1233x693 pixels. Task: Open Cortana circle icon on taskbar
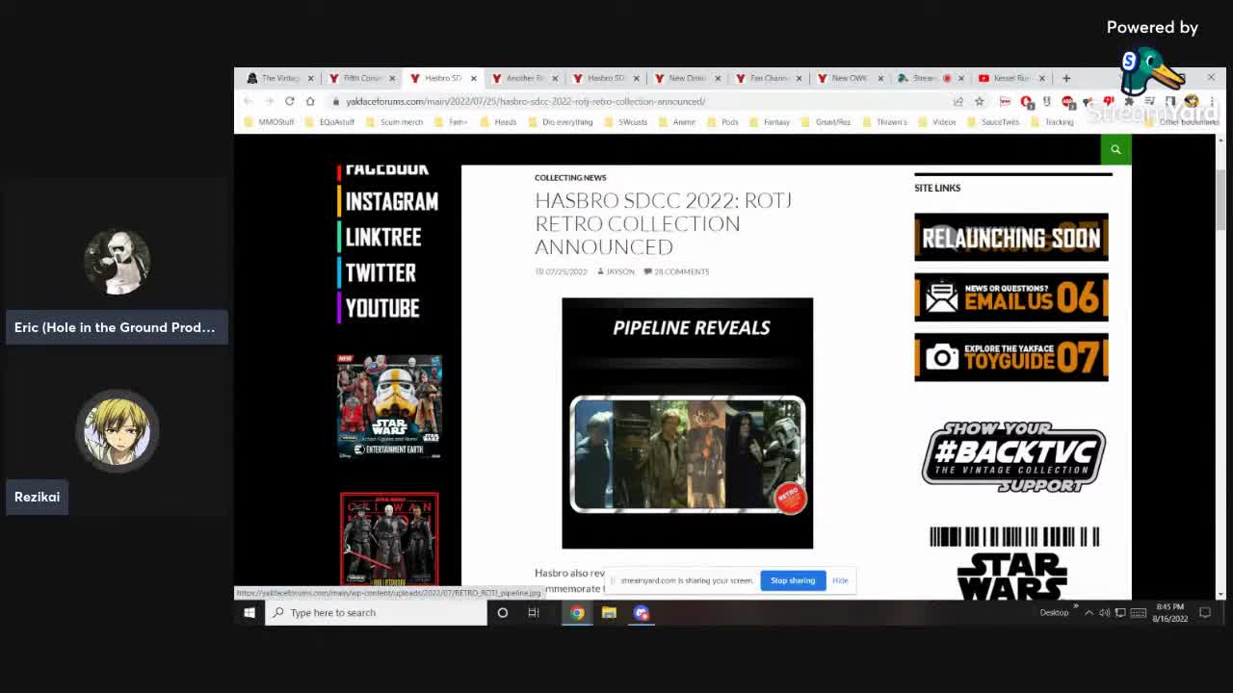(502, 612)
